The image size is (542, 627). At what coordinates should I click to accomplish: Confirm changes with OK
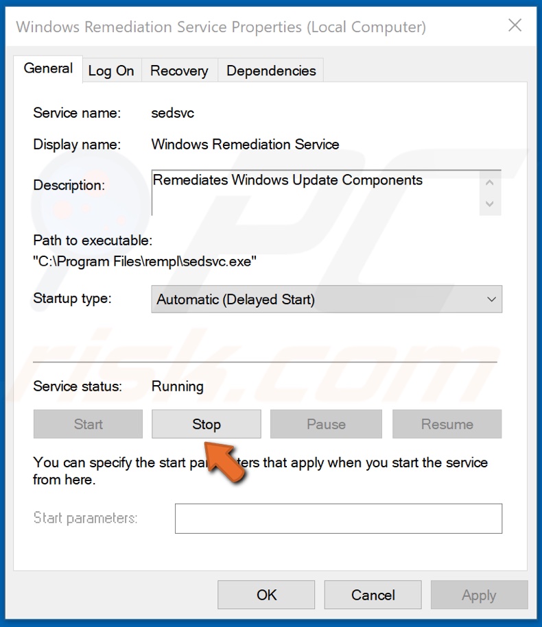point(266,595)
